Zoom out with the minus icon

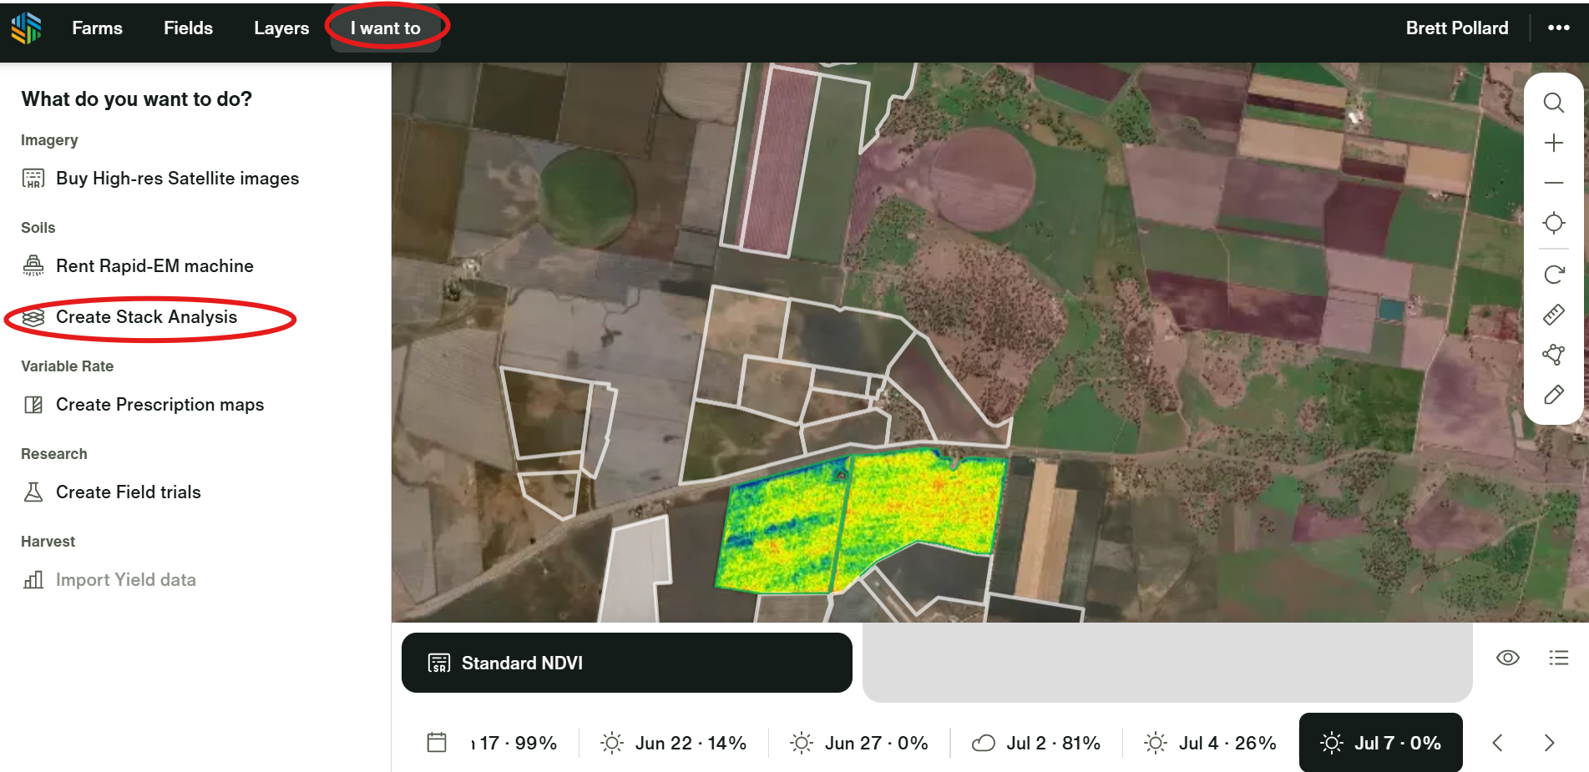click(x=1553, y=183)
